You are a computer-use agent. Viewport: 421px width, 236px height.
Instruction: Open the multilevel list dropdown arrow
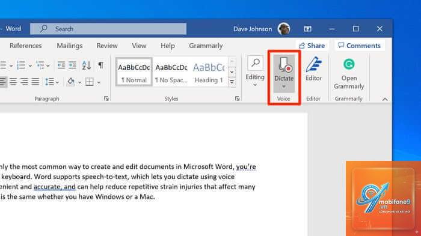pos(48,65)
